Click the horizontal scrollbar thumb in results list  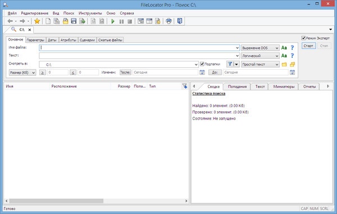pos(56,201)
